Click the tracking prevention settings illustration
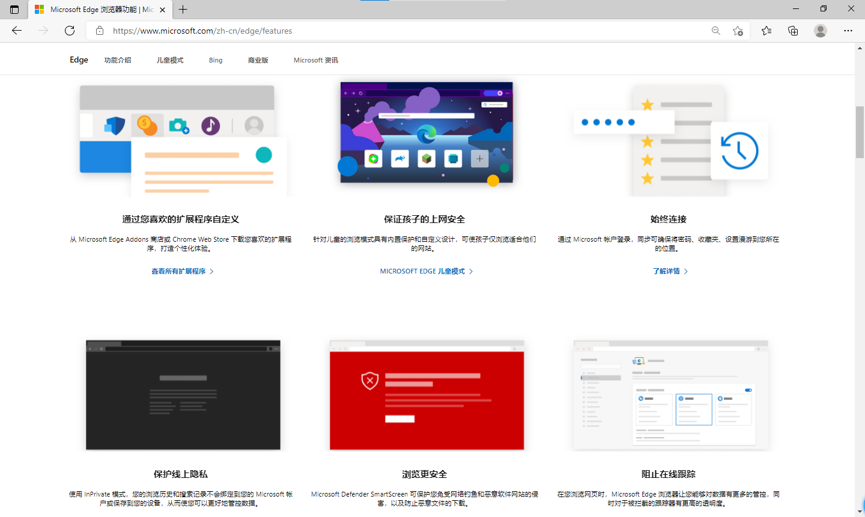 [x=670, y=395]
